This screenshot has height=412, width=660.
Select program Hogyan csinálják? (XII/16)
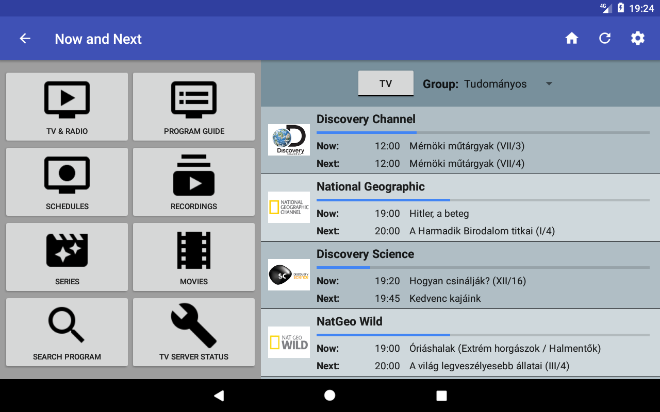[x=468, y=281]
